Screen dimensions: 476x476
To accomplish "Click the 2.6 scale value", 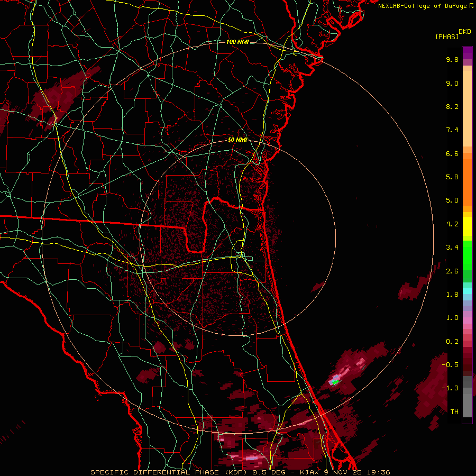I will pyautogui.click(x=452, y=271).
